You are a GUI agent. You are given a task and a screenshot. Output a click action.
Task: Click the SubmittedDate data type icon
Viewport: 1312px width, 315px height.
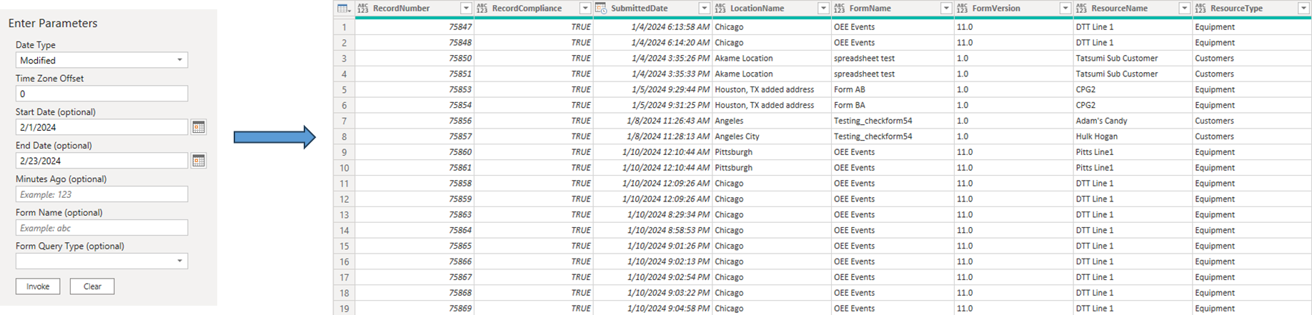click(601, 9)
